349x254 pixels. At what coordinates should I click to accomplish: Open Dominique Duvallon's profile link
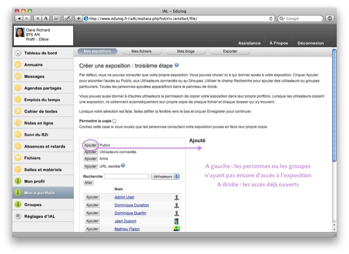pos(131,205)
